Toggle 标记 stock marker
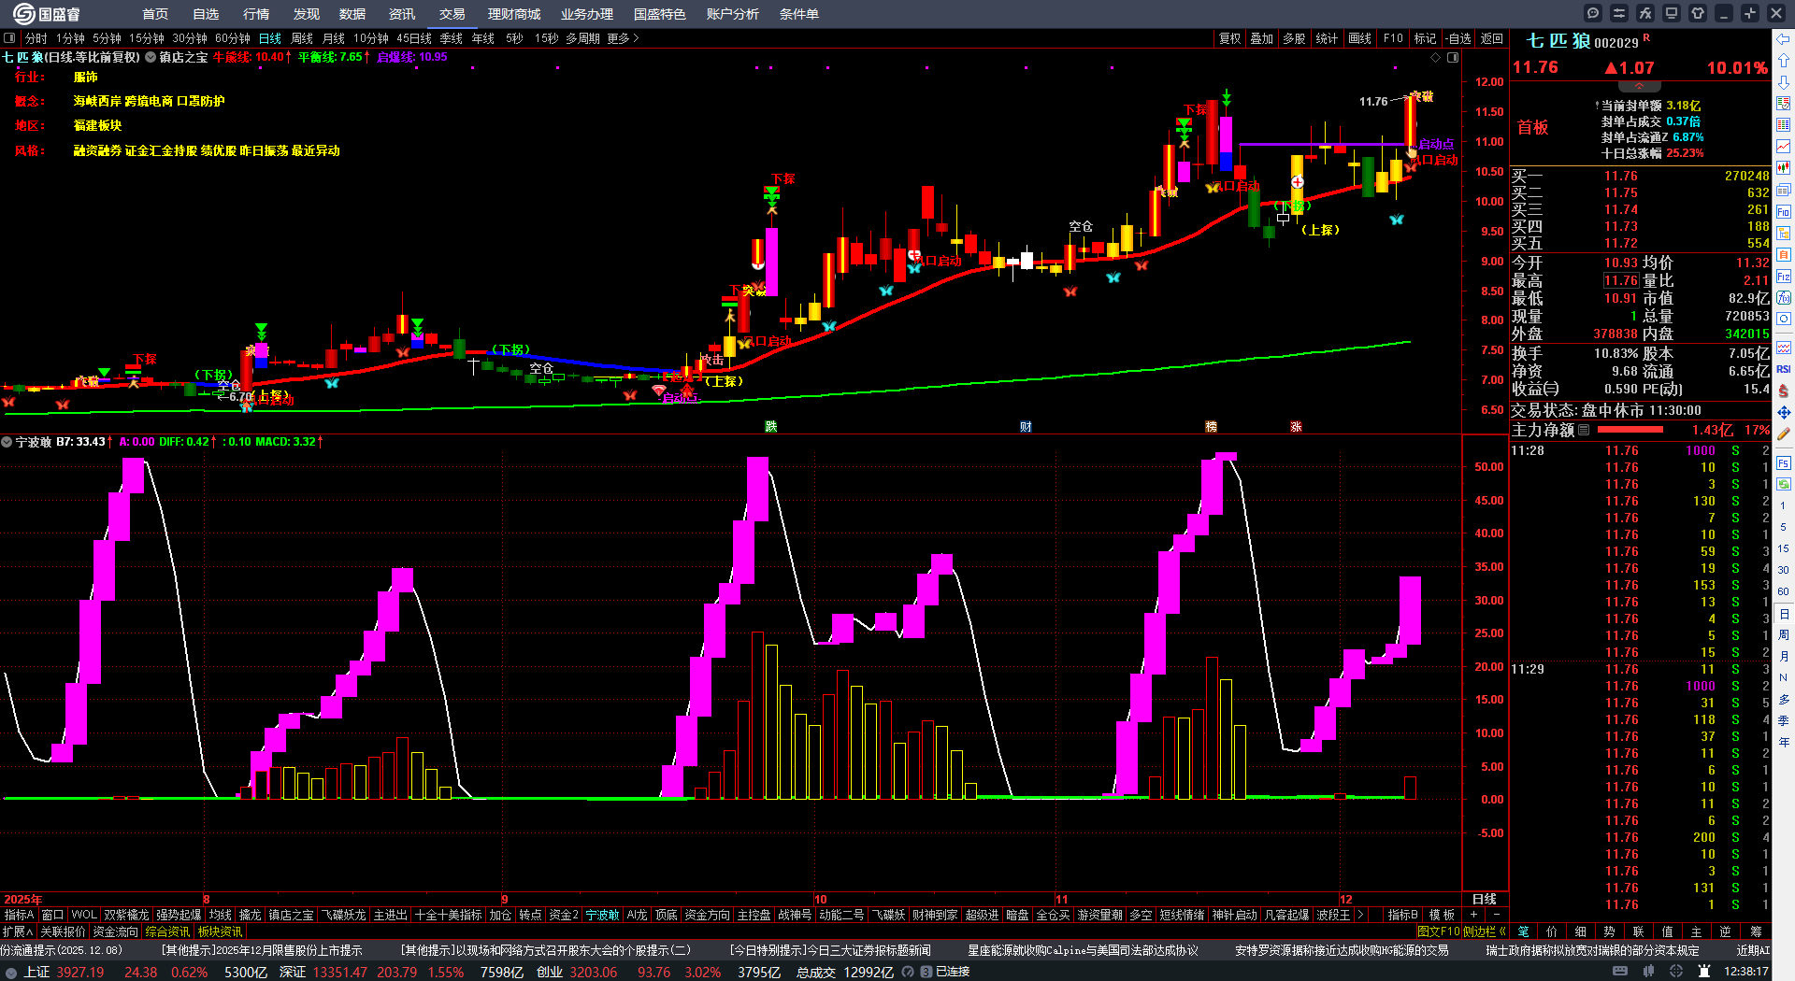Viewport: 1795px width, 981px height. pyautogui.click(x=1425, y=38)
